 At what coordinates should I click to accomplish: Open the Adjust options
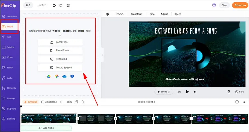(164, 14)
